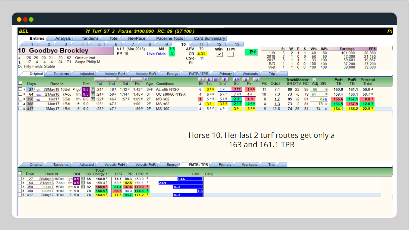The image size is (410, 230).
Task: Check lower panel select-all checkbox
Action: (20, 173)
